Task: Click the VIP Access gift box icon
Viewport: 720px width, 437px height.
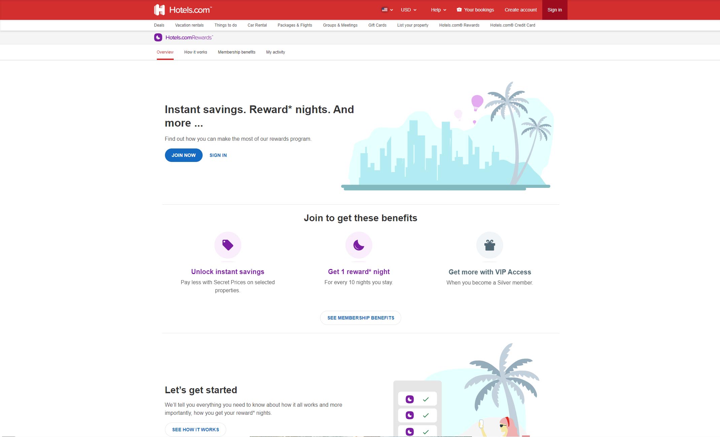Action: click(489, 245)
